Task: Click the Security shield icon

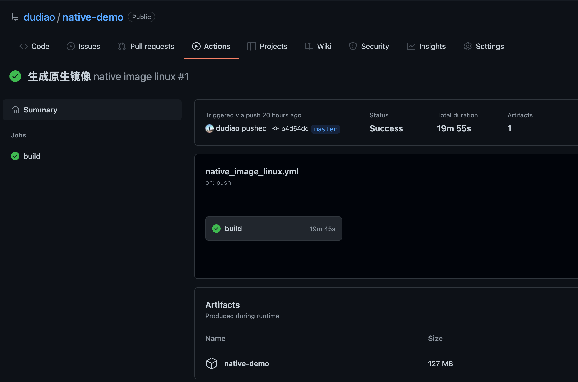Action: (353, 46)
